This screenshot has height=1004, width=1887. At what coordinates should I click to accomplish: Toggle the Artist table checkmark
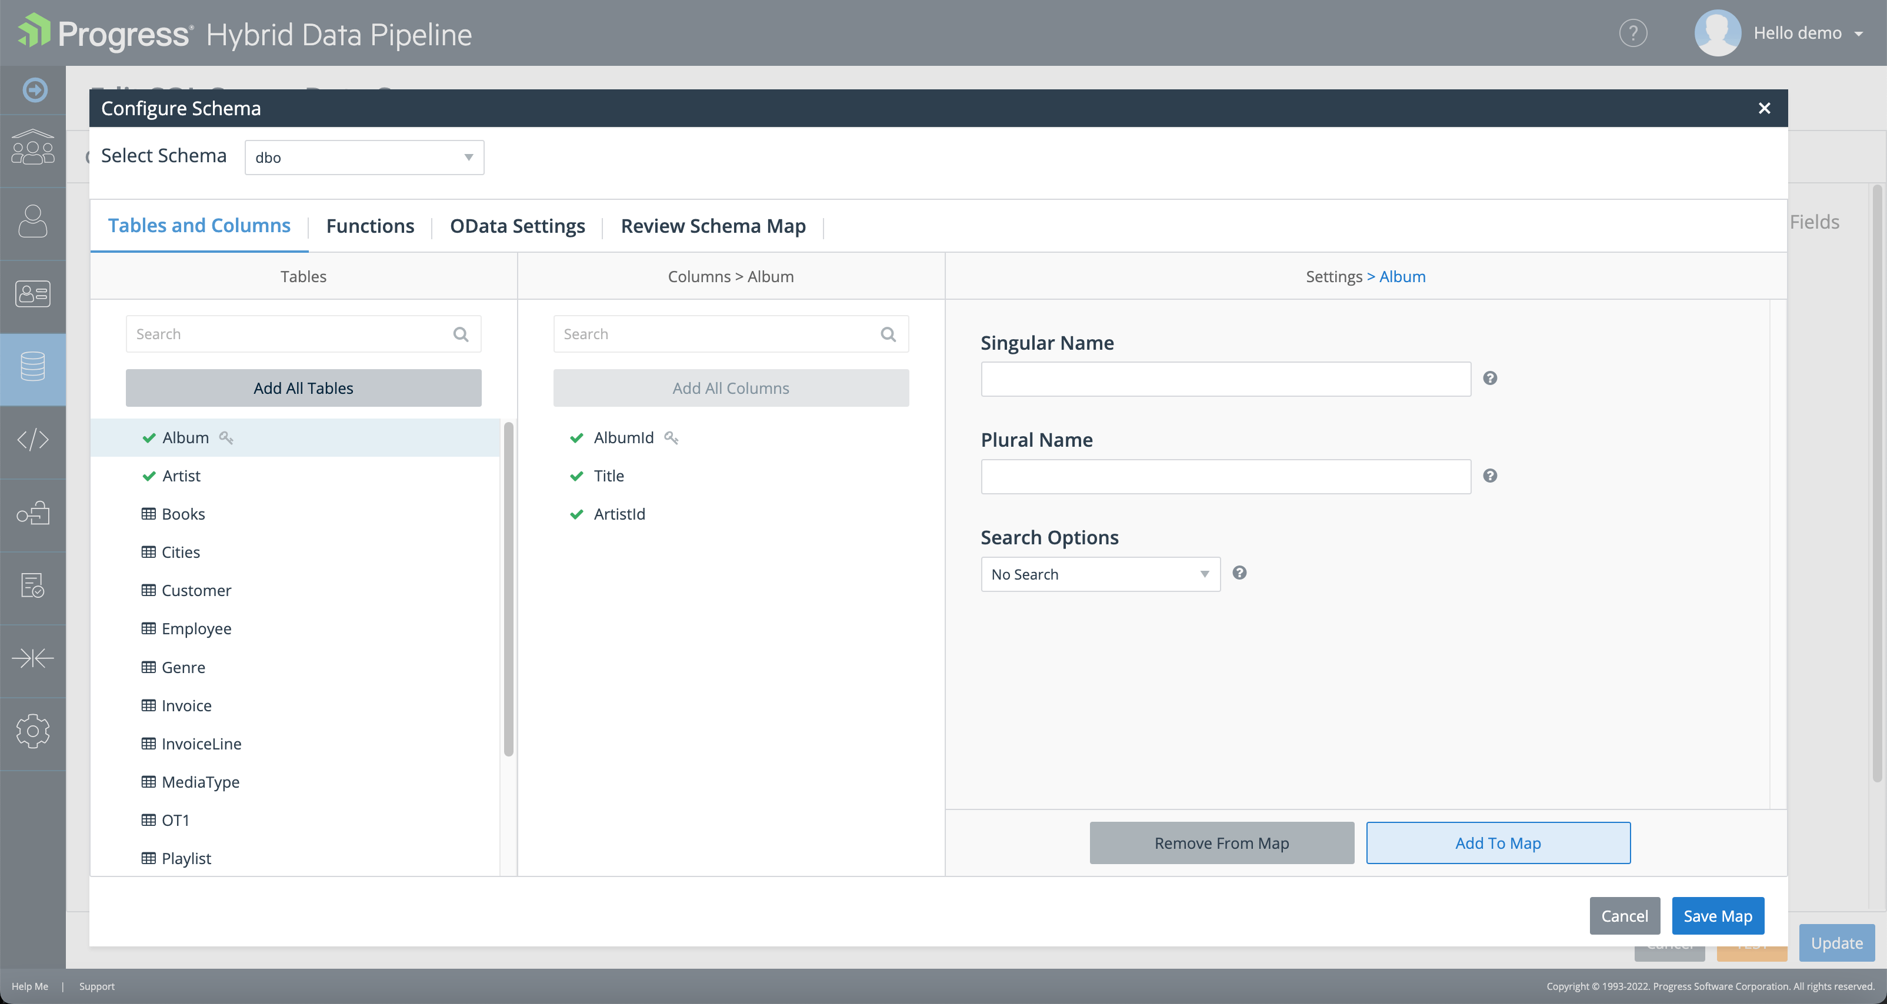point(149,476)
